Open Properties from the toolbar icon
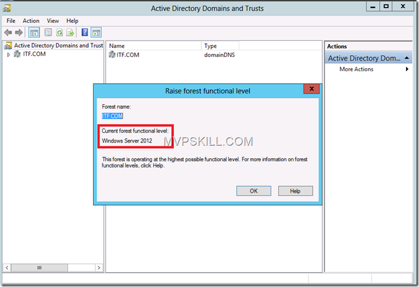 (x=47, y=32)
